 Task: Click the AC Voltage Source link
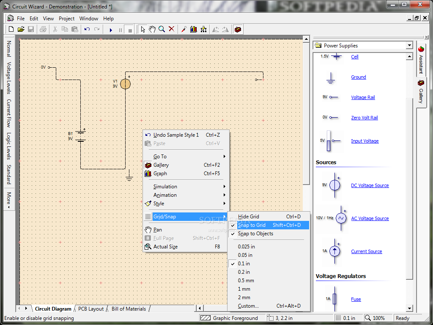point(370,218)
